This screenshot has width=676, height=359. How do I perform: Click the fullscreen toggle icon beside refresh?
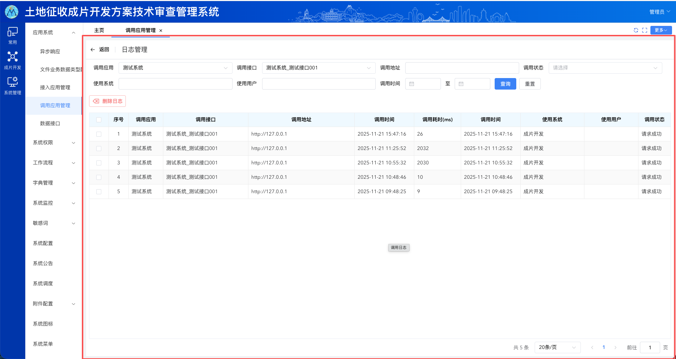[645, 30]
